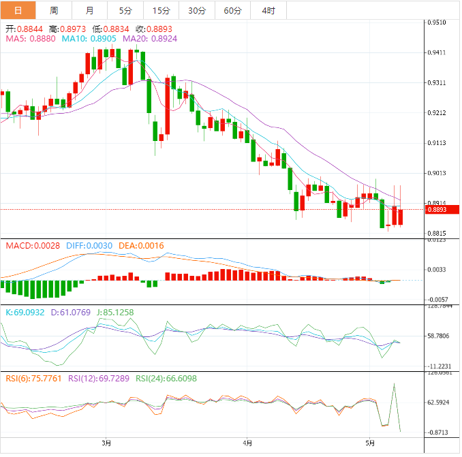Open the 60分 timeframe tab
The height and width of the screenshot is (457, 462).
click(x=232, y=11)
